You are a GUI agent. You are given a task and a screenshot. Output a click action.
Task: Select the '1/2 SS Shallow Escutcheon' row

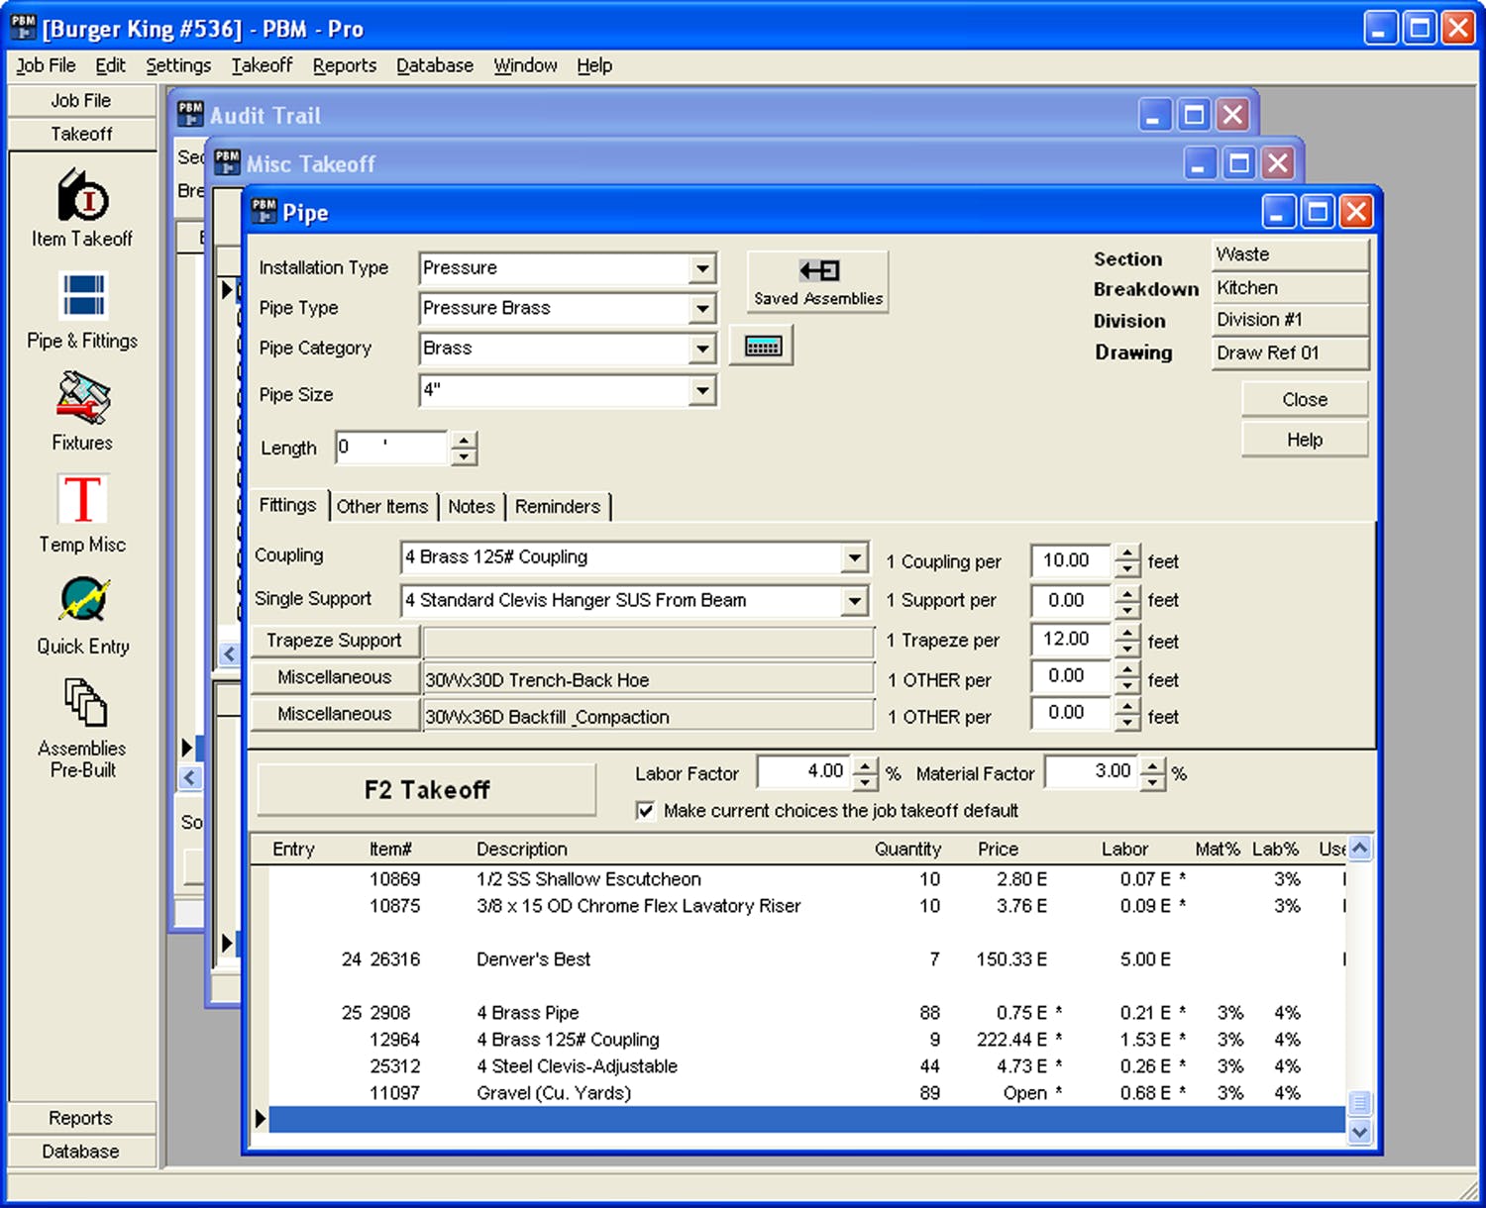coord(807,879)
